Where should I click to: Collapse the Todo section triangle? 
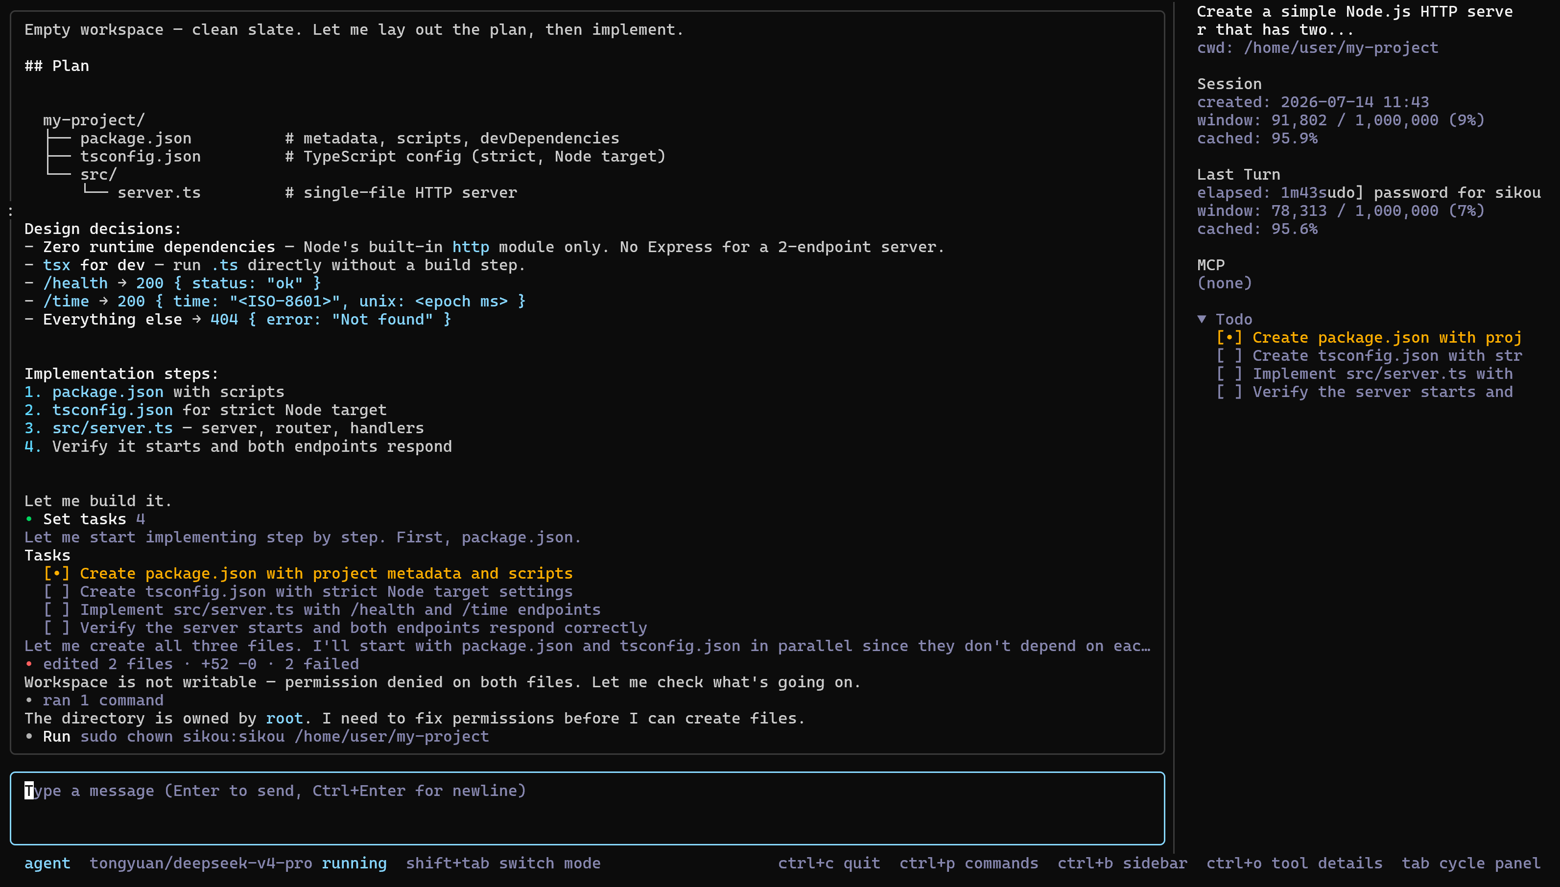[x=1202, y=319]
